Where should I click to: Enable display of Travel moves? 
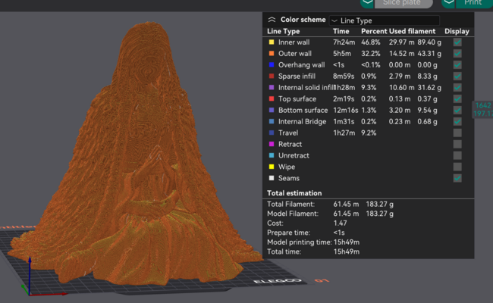pyautogui.click(x=457, y=133)
